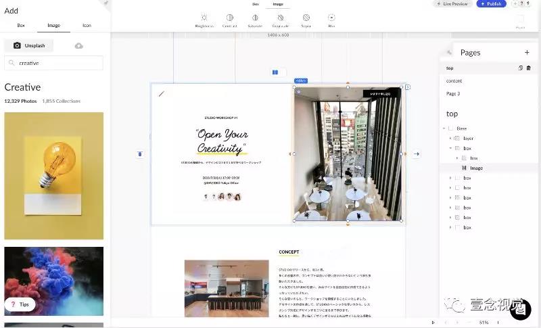Click the 1406 x 600 size label

[x=278, y=35]
